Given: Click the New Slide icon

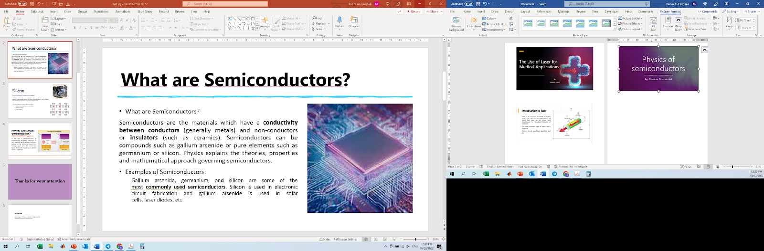Looking at the screenshot, I should (x=44, y=21).
